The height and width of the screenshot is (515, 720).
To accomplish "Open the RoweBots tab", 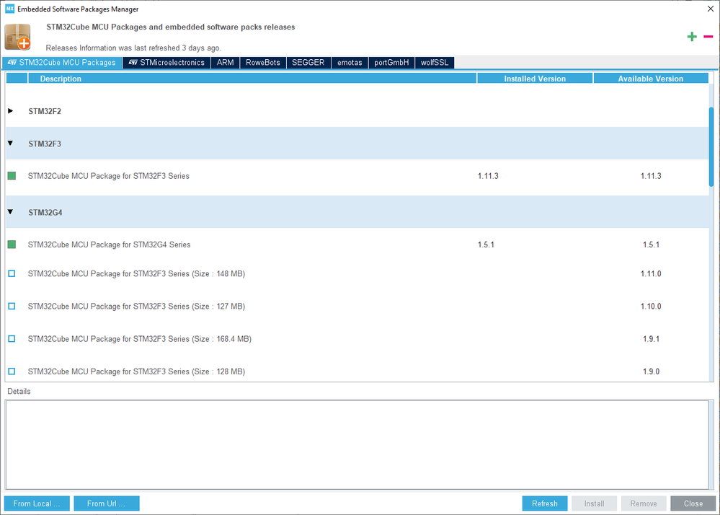I will coord(262,63).
